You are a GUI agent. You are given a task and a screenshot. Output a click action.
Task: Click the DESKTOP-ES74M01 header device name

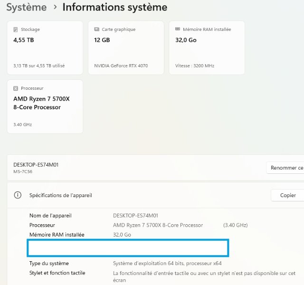[36, 165]
